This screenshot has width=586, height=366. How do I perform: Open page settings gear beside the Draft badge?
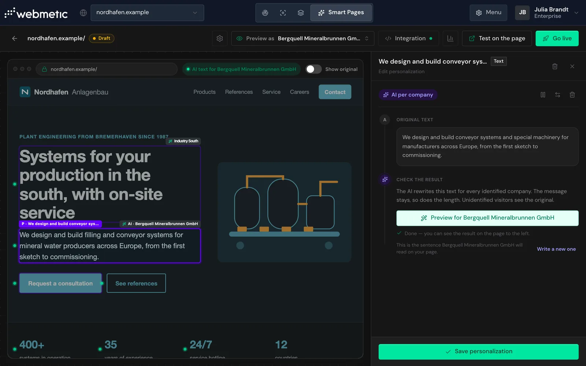[x=220, y=38]
